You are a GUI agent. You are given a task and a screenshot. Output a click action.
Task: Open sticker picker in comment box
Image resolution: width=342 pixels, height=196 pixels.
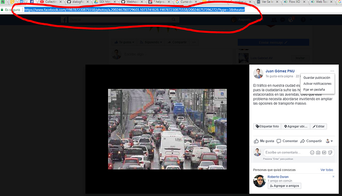330,152
